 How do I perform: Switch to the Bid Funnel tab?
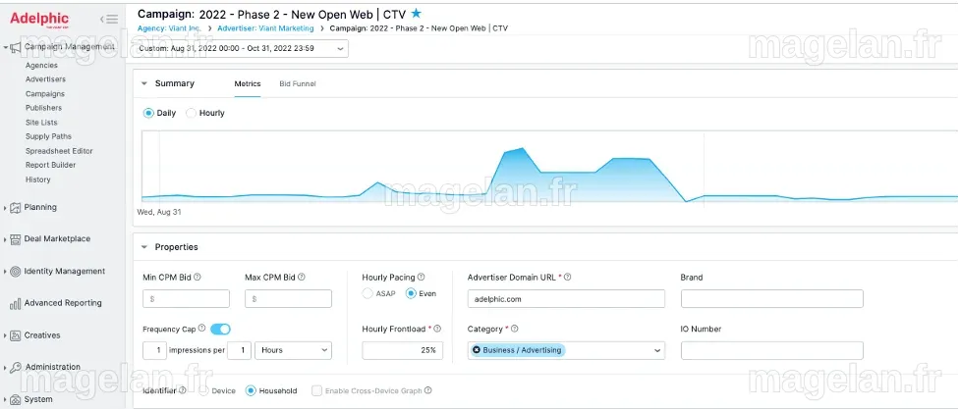click(x=298, y=83)
